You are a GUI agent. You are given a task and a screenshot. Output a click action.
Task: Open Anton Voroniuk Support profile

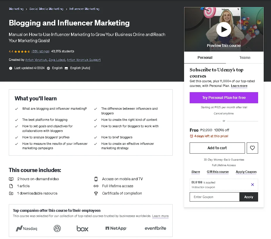[x=84, y=60]
